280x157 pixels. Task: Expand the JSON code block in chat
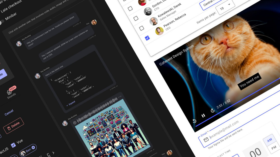tap(72, 104)
